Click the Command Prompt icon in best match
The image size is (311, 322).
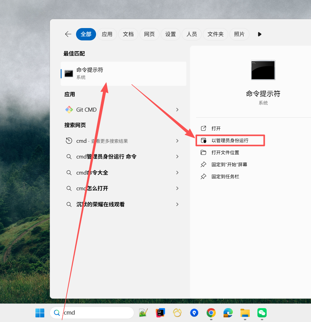pos(69,73)
